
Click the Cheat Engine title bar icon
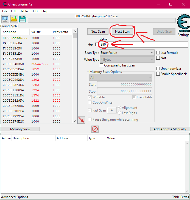click(x=5, y=4)
